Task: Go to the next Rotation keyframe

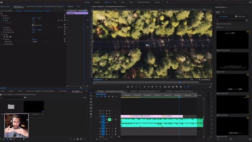Action: coord(62,27)
